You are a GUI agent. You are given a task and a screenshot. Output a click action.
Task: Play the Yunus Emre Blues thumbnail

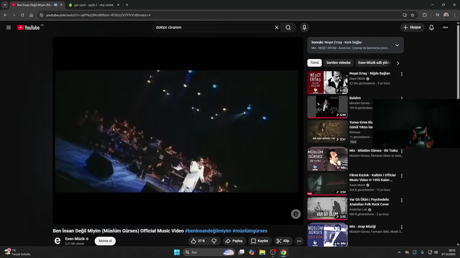[x=327, y=132]
